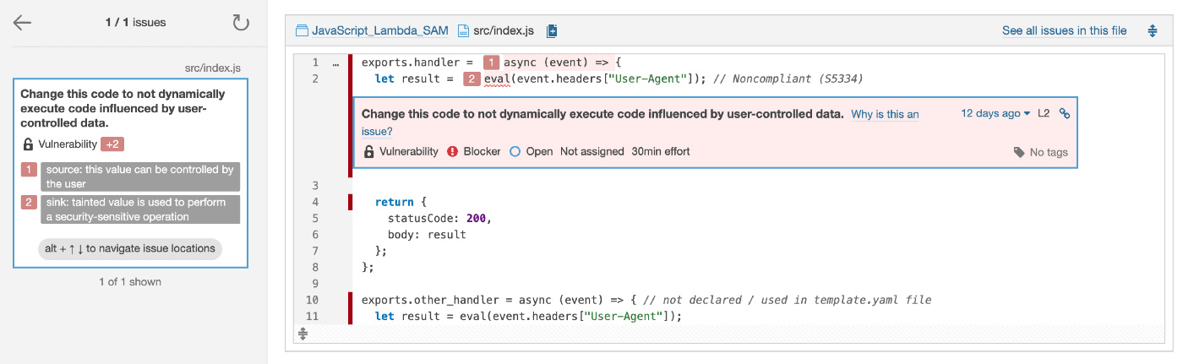Click the 'See all issues in this file' link
This screenshot has height=364, width=1183.
(1064, 31)
